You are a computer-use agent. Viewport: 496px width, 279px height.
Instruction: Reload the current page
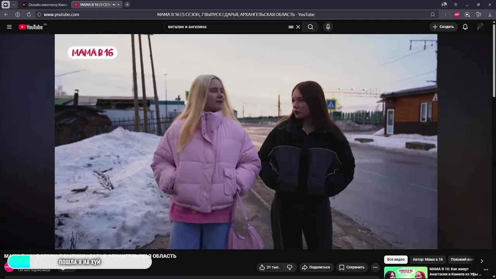(x=29, y=14)
